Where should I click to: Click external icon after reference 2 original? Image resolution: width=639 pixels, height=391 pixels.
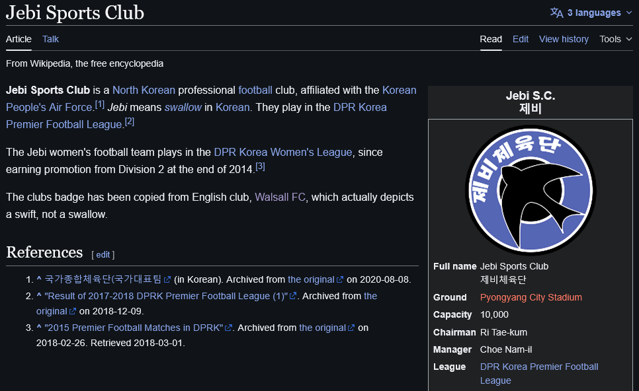click(73, 311)
